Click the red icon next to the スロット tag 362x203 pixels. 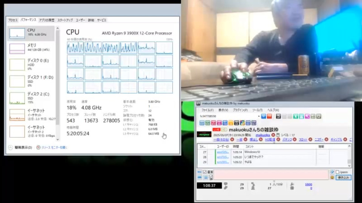[x=310, y=139]
